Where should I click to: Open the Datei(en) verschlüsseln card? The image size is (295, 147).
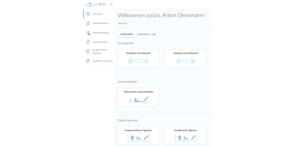coord(138,58)
